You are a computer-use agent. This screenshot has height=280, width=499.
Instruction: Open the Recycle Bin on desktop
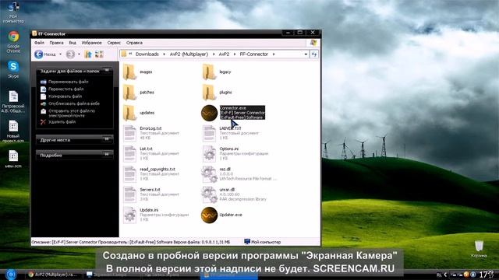tap(479, 249)
